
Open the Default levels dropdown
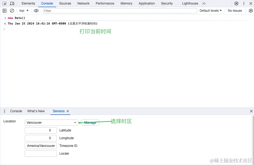coord(211,11)
